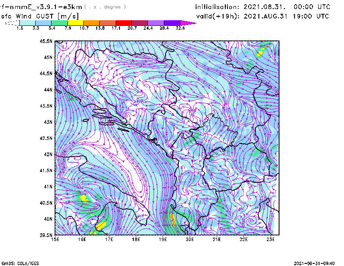Click the violet legend swatch after 28.4
Image resolution: width=344 pixels, height=266 pixels.
(x=172, y=23)
